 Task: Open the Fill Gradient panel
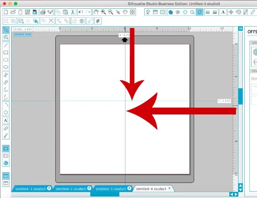tap(155, 12)
